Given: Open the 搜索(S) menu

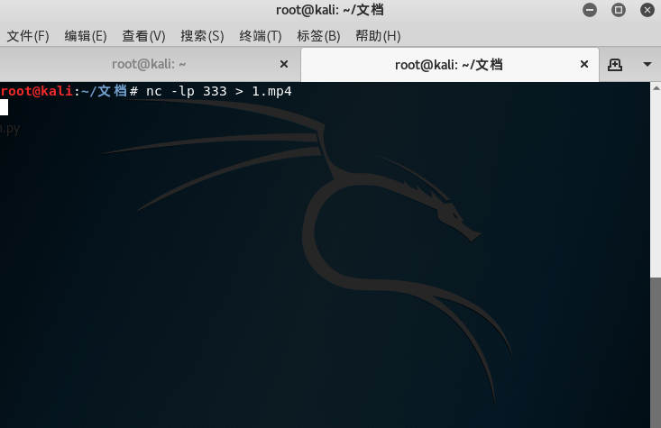Looking at the screenshot, I should (202, 36).
